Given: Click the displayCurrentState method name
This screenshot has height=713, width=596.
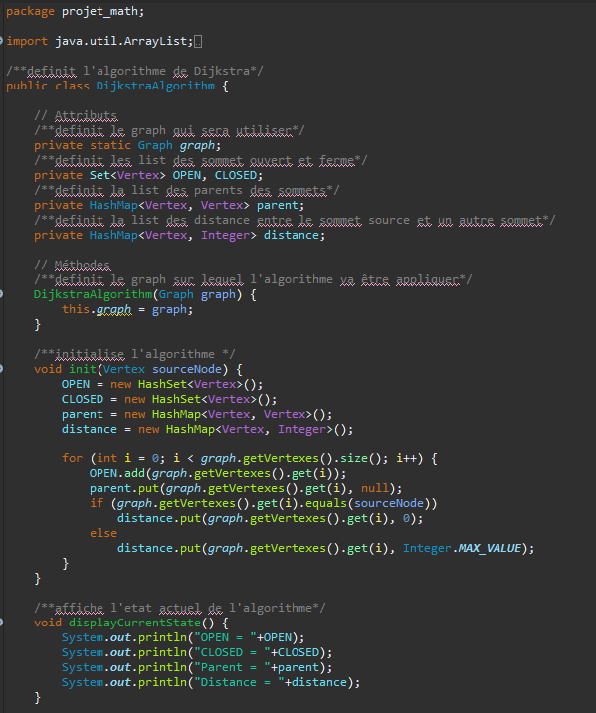Looking at the screenshot, I should (x=134, y=623).
